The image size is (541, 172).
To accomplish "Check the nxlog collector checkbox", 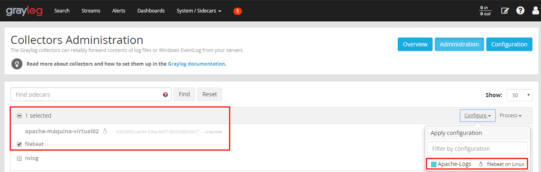I will 19,158.
